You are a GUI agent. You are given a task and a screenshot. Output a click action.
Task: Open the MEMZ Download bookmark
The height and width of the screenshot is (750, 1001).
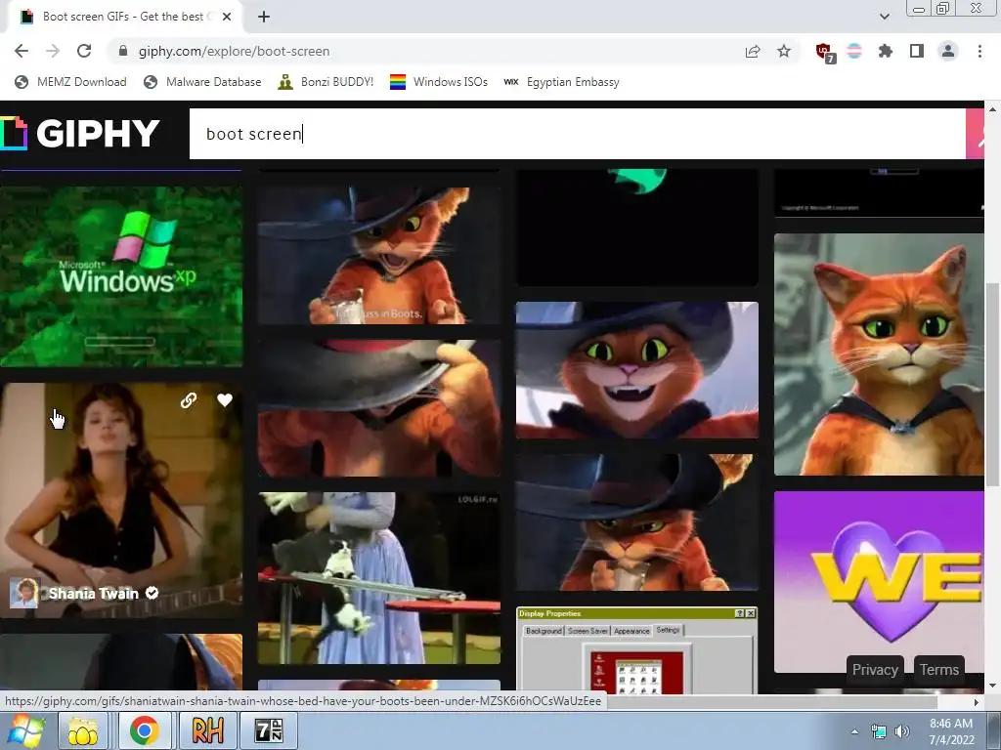pyautogui.click(x=70, y=82)
